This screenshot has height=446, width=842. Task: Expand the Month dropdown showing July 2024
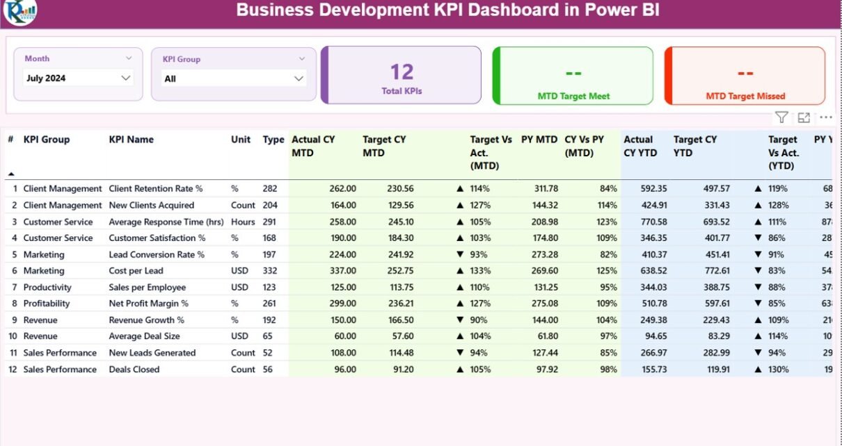pyautogui.click(x=126, y=78)
